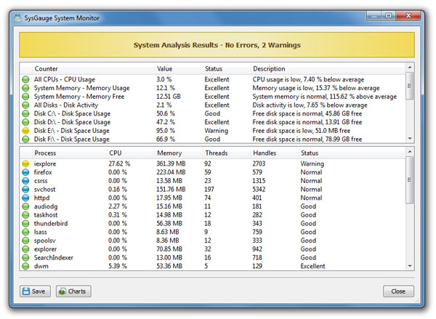Click the green status icon next to dwm
This screenshot has width=436, height=319.
(x=25, y=266)
